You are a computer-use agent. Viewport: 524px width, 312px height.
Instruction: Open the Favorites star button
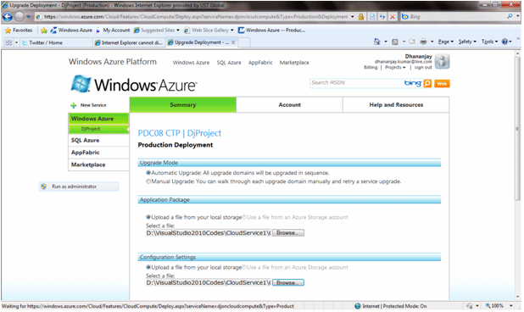(19, 30)
